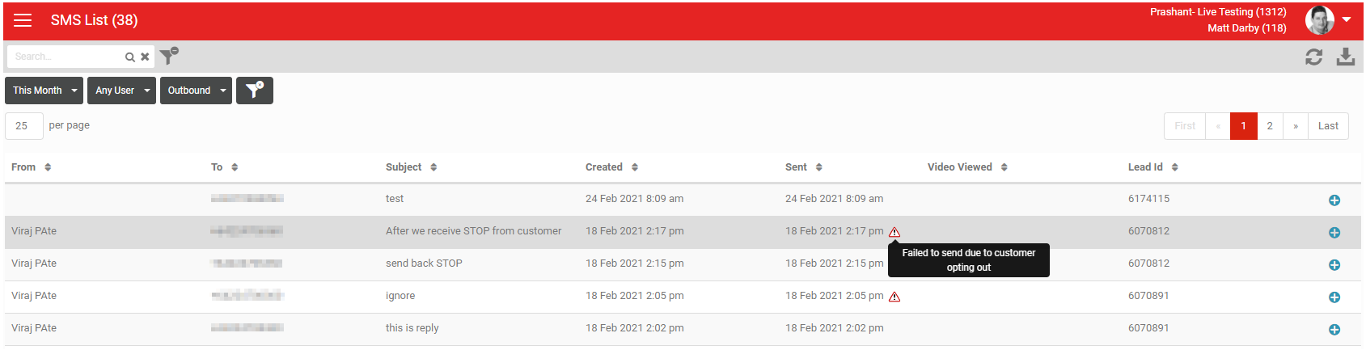Expand the 'ignore' row with plus icon
Viewport: 1366px width, 350px height.
click(x=1334, y=297)
